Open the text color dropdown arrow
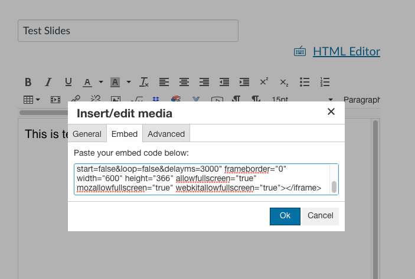The height and width of the screenshot is (279, 415). pyautogui.click(x=101, y=82)
